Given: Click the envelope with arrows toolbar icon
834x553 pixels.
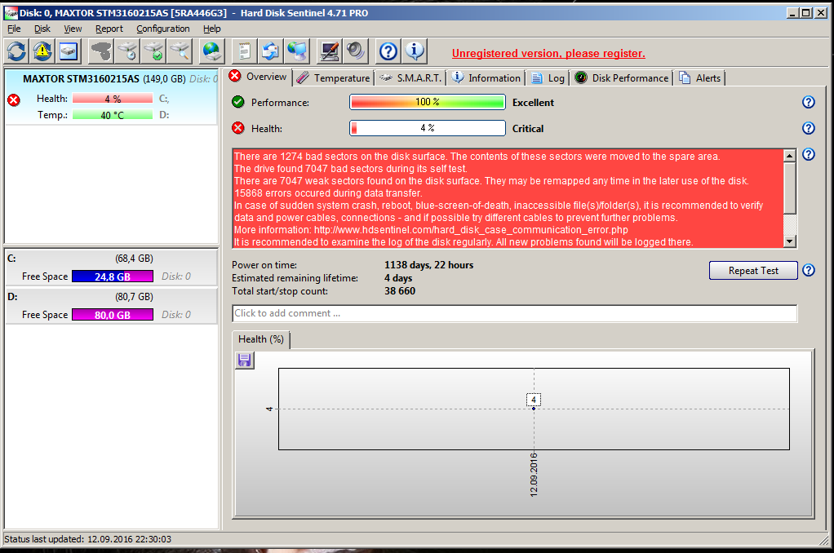Looking at the screenshot, I should (270, 51).
